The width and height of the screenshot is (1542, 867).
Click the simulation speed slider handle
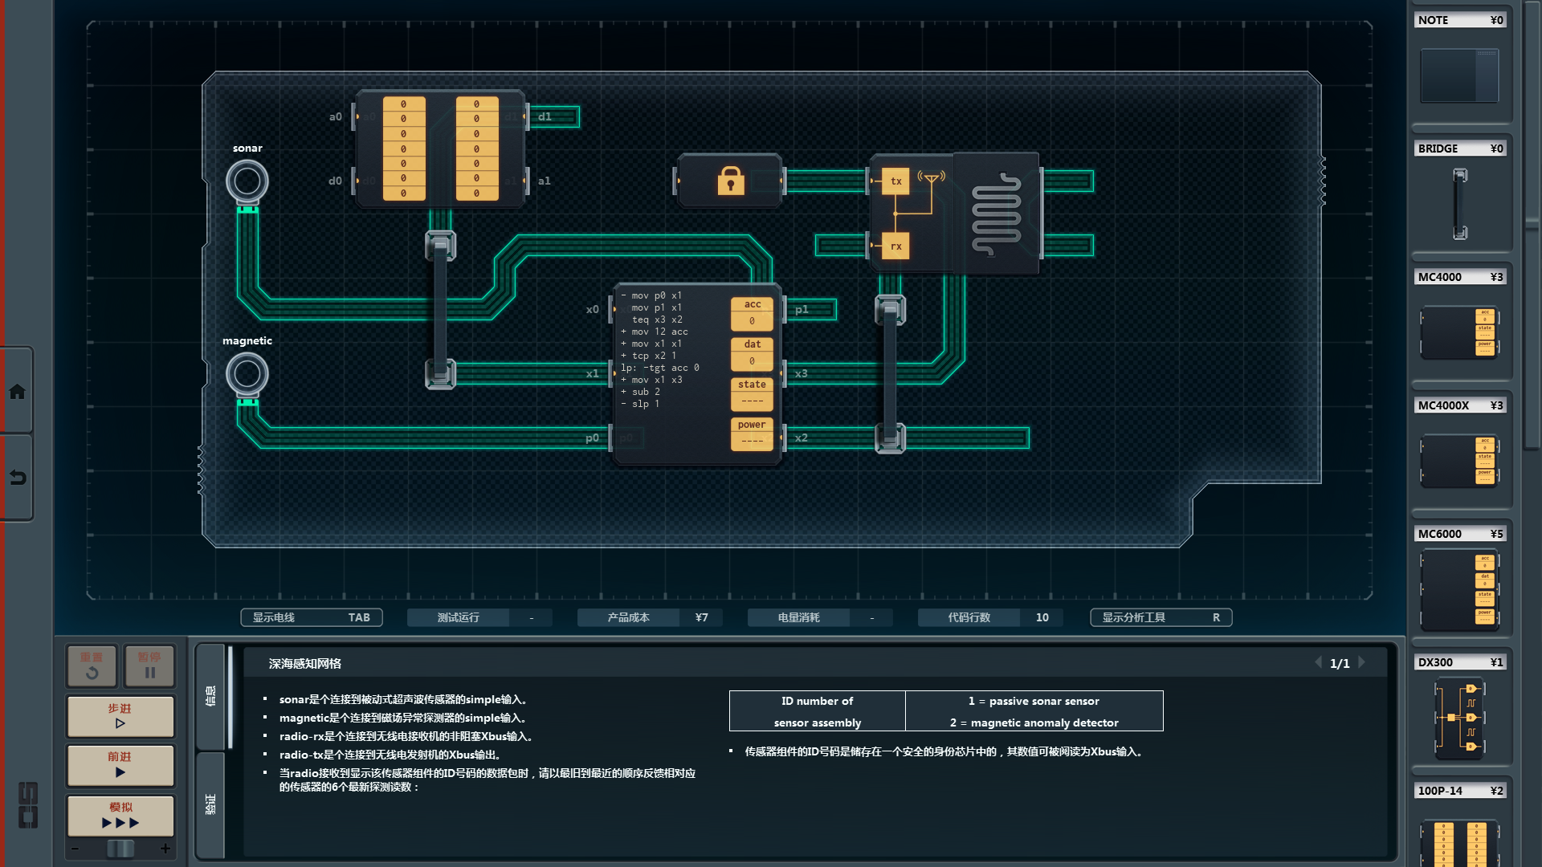click(120, 849)
